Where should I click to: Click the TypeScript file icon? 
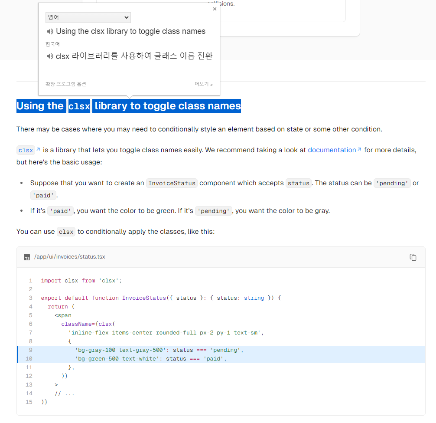[x=27, y=257]
